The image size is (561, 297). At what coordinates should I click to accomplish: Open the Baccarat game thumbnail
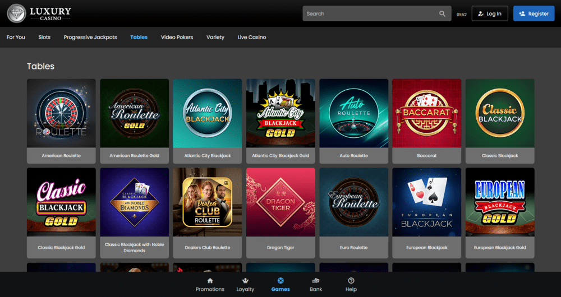pos(427,113)
